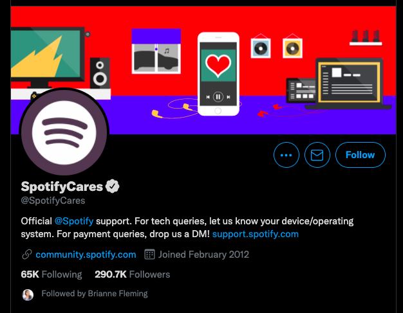
Task: Open the community.spotify.com website link
Action: [x=86, y=255]
